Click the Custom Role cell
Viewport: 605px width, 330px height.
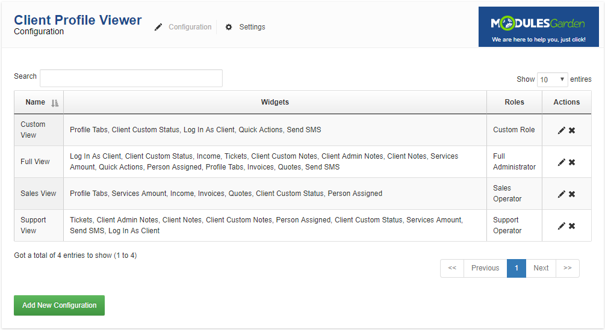tap(514, 130)
